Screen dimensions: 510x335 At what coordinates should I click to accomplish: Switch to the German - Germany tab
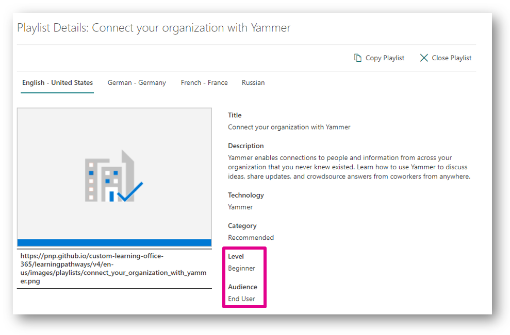(137, 83)
